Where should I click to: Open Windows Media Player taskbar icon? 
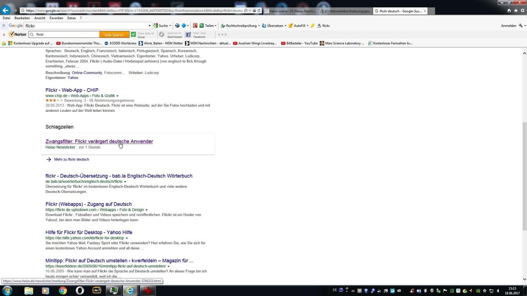coord(46,290)
